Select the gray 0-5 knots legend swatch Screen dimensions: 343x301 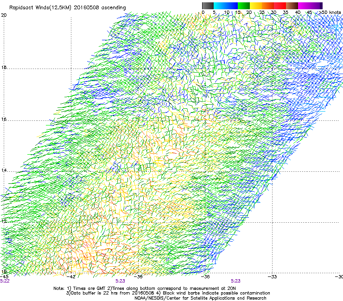click(x=208, y=6)
